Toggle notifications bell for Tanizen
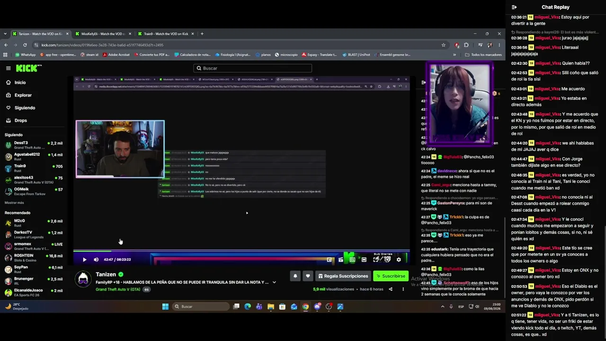The height and width of the screenshot is (341, 606). point(295,276)
